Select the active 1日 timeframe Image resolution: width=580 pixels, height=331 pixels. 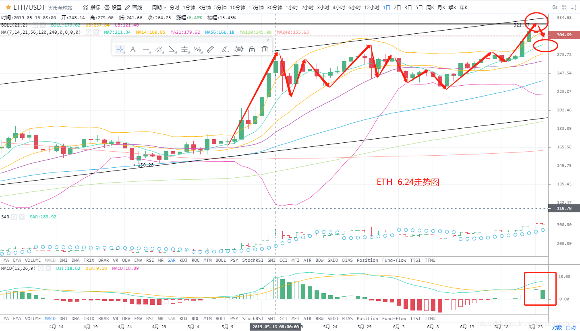pyautogui.click(x=386, y=7)
